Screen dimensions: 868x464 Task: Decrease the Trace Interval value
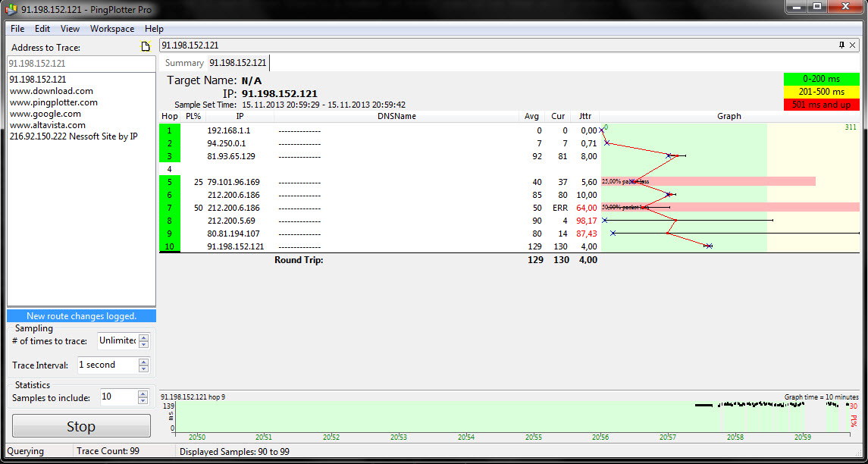tap(144, 369)
